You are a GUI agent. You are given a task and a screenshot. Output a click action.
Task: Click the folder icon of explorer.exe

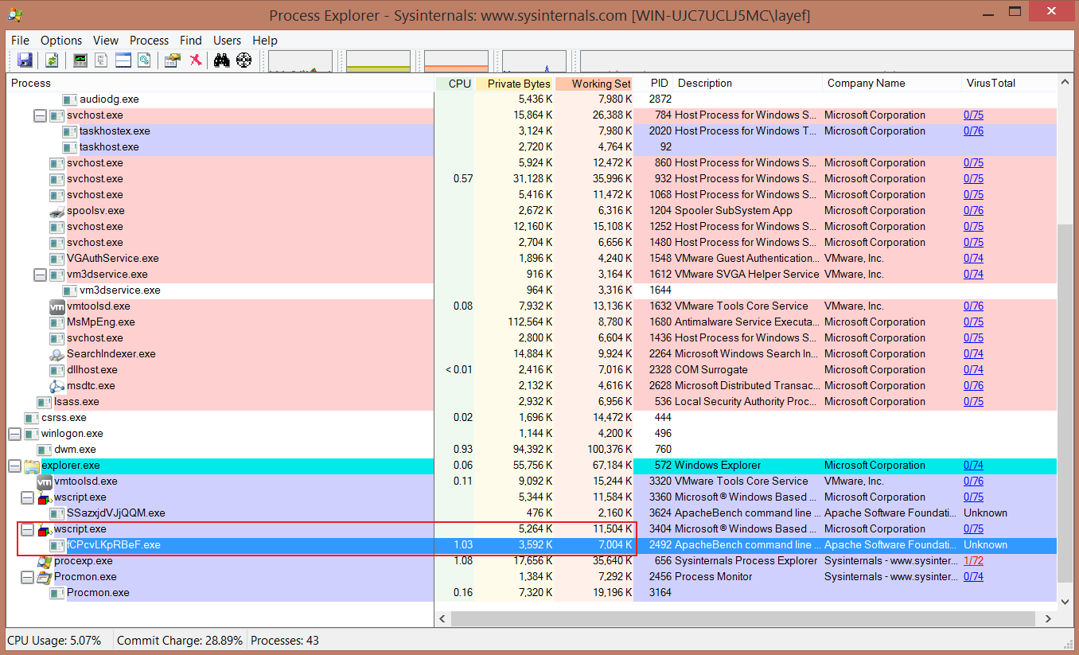31,466
